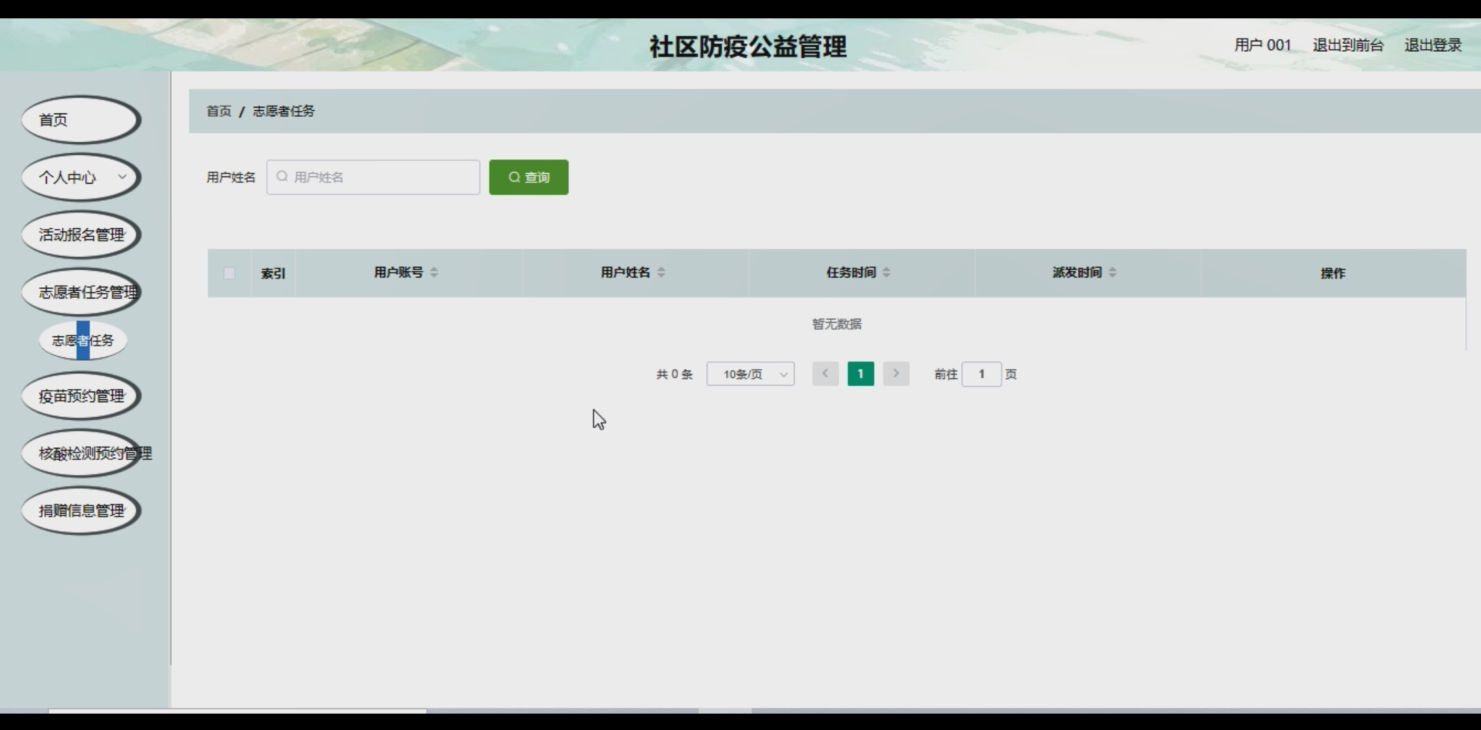
Task: Click the 派发时间 sort caret icon
Action: click(x=1113, y=272)
